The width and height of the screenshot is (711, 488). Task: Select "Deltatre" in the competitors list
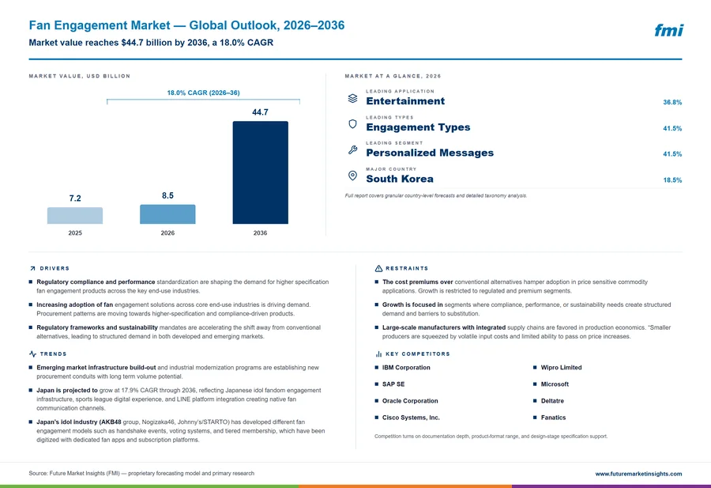coord(552,401)
